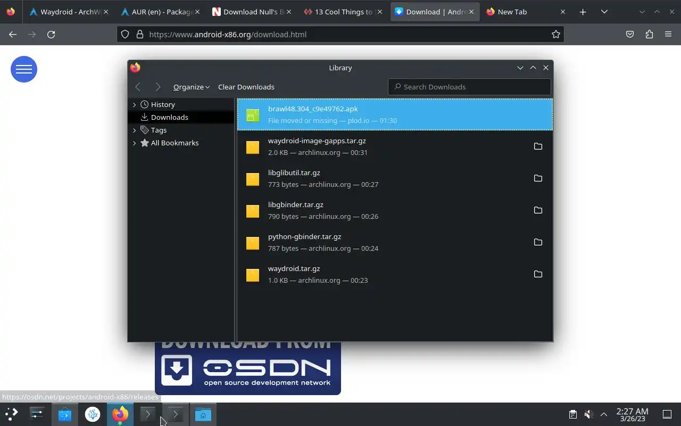Click in Search Downloads field
Image resolution: width=681 pixels, height=426 pixels.
[469, 87]
